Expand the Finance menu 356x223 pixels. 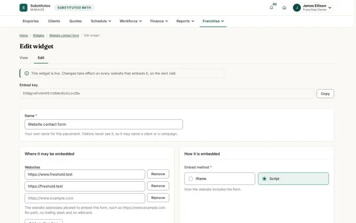click(x=159, y=21)
